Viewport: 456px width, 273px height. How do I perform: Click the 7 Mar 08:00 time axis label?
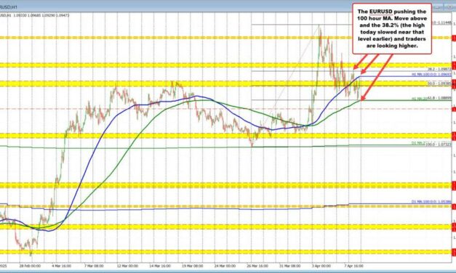(x=95, y=266)
